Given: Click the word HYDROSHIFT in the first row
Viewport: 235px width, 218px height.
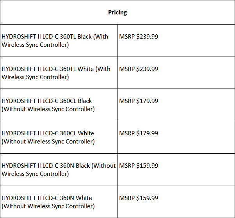Looking at the screenshot, I should tap(18, 37).
